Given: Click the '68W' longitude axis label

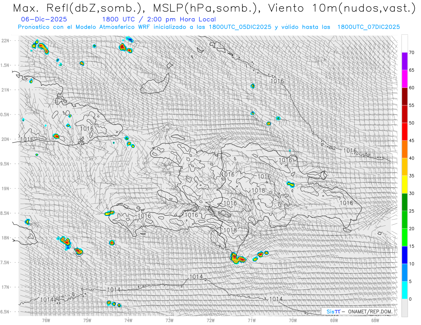Looking at the screenshot, I should 375,320.
